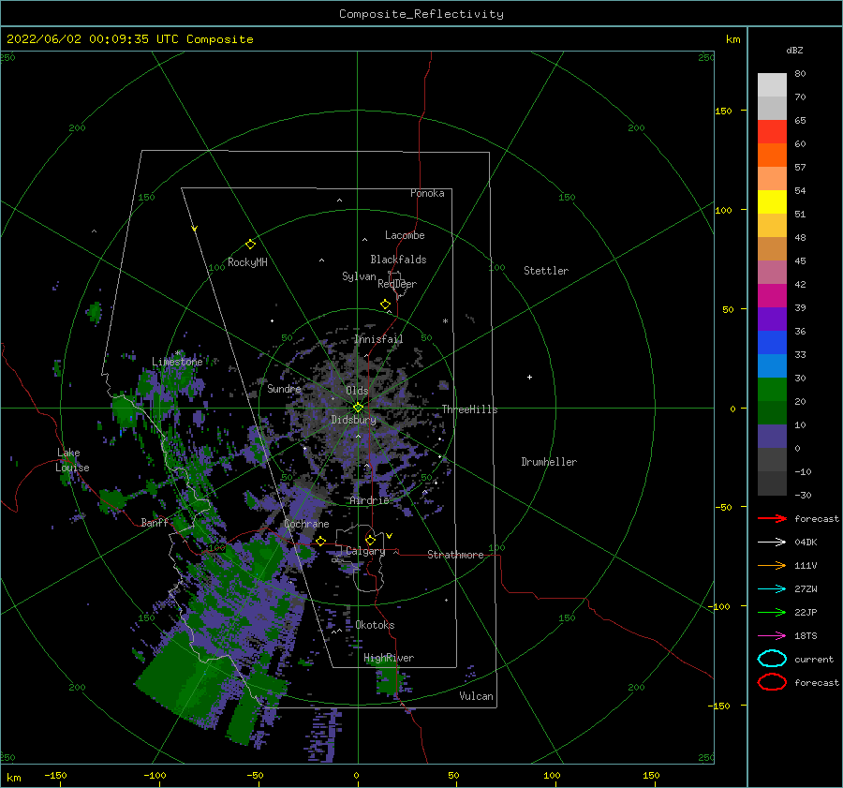
Task: Click the Limestone label
Action: point(177,362)
